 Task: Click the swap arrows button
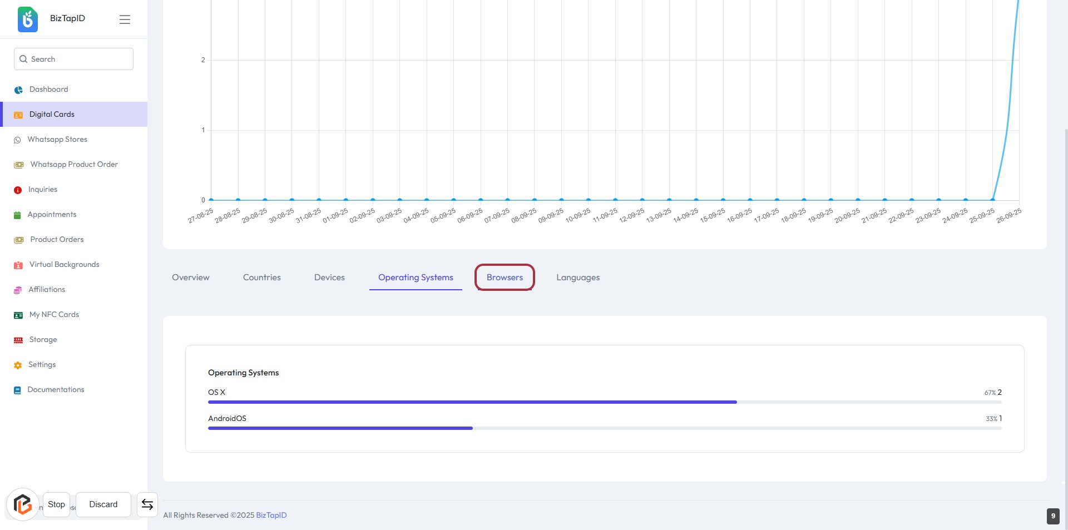pos(147,504)
